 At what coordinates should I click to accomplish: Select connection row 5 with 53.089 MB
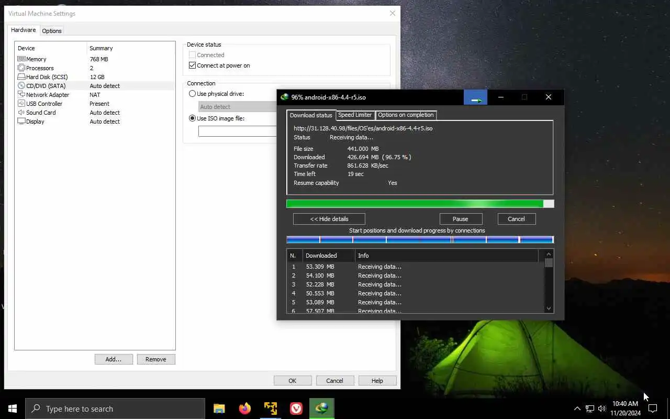pos(416,302)
